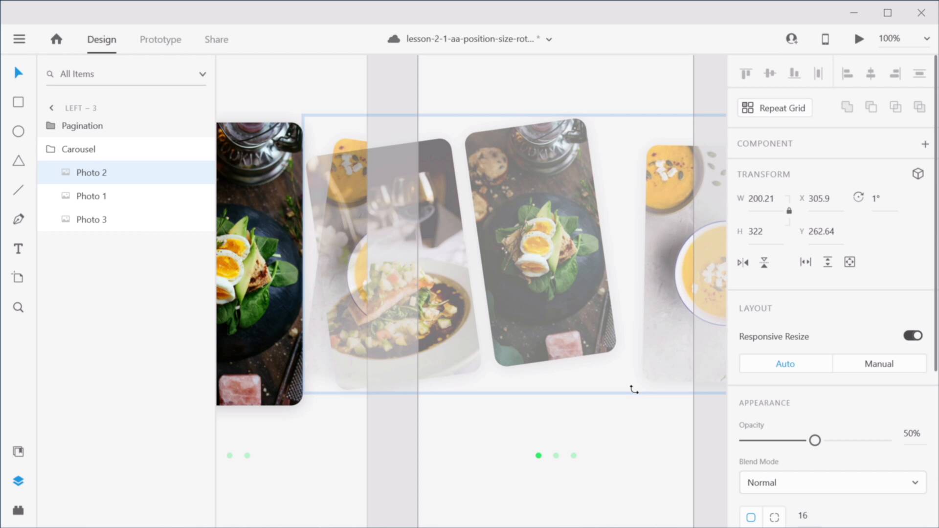Create a Repeat Grid
The image size is (939, 528).
(x=775, y=108)
